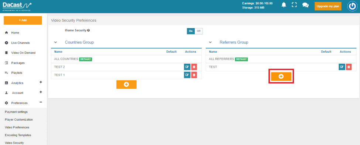
Task: Open Video Preferences
Action: 17,127
